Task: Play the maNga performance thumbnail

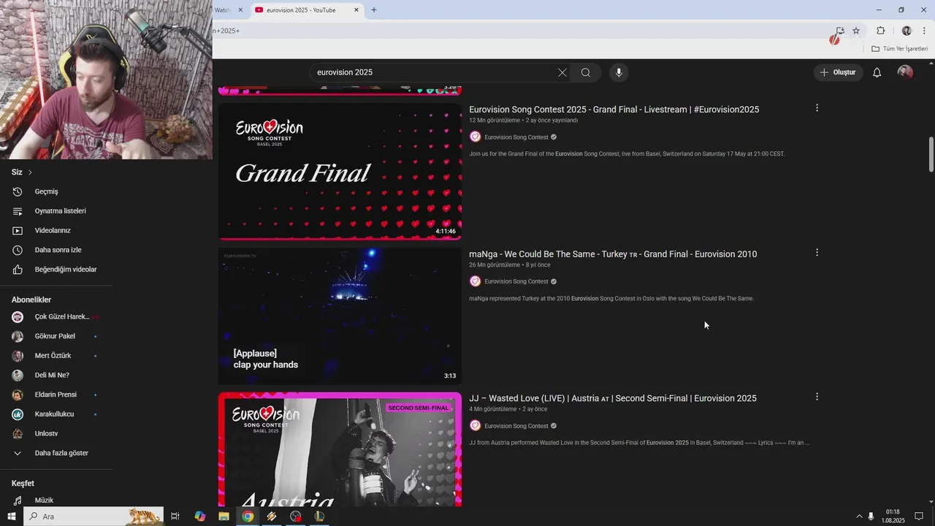Action: [340, 316]
